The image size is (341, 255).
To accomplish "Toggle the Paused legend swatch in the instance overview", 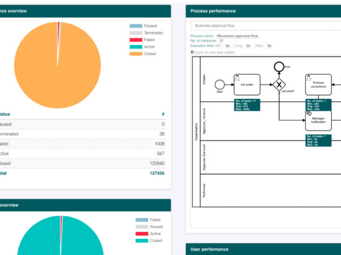I will (x=136, y=26).
